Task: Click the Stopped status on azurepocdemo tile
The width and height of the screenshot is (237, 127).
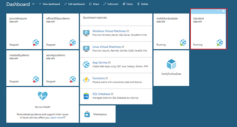Action: 51,81
